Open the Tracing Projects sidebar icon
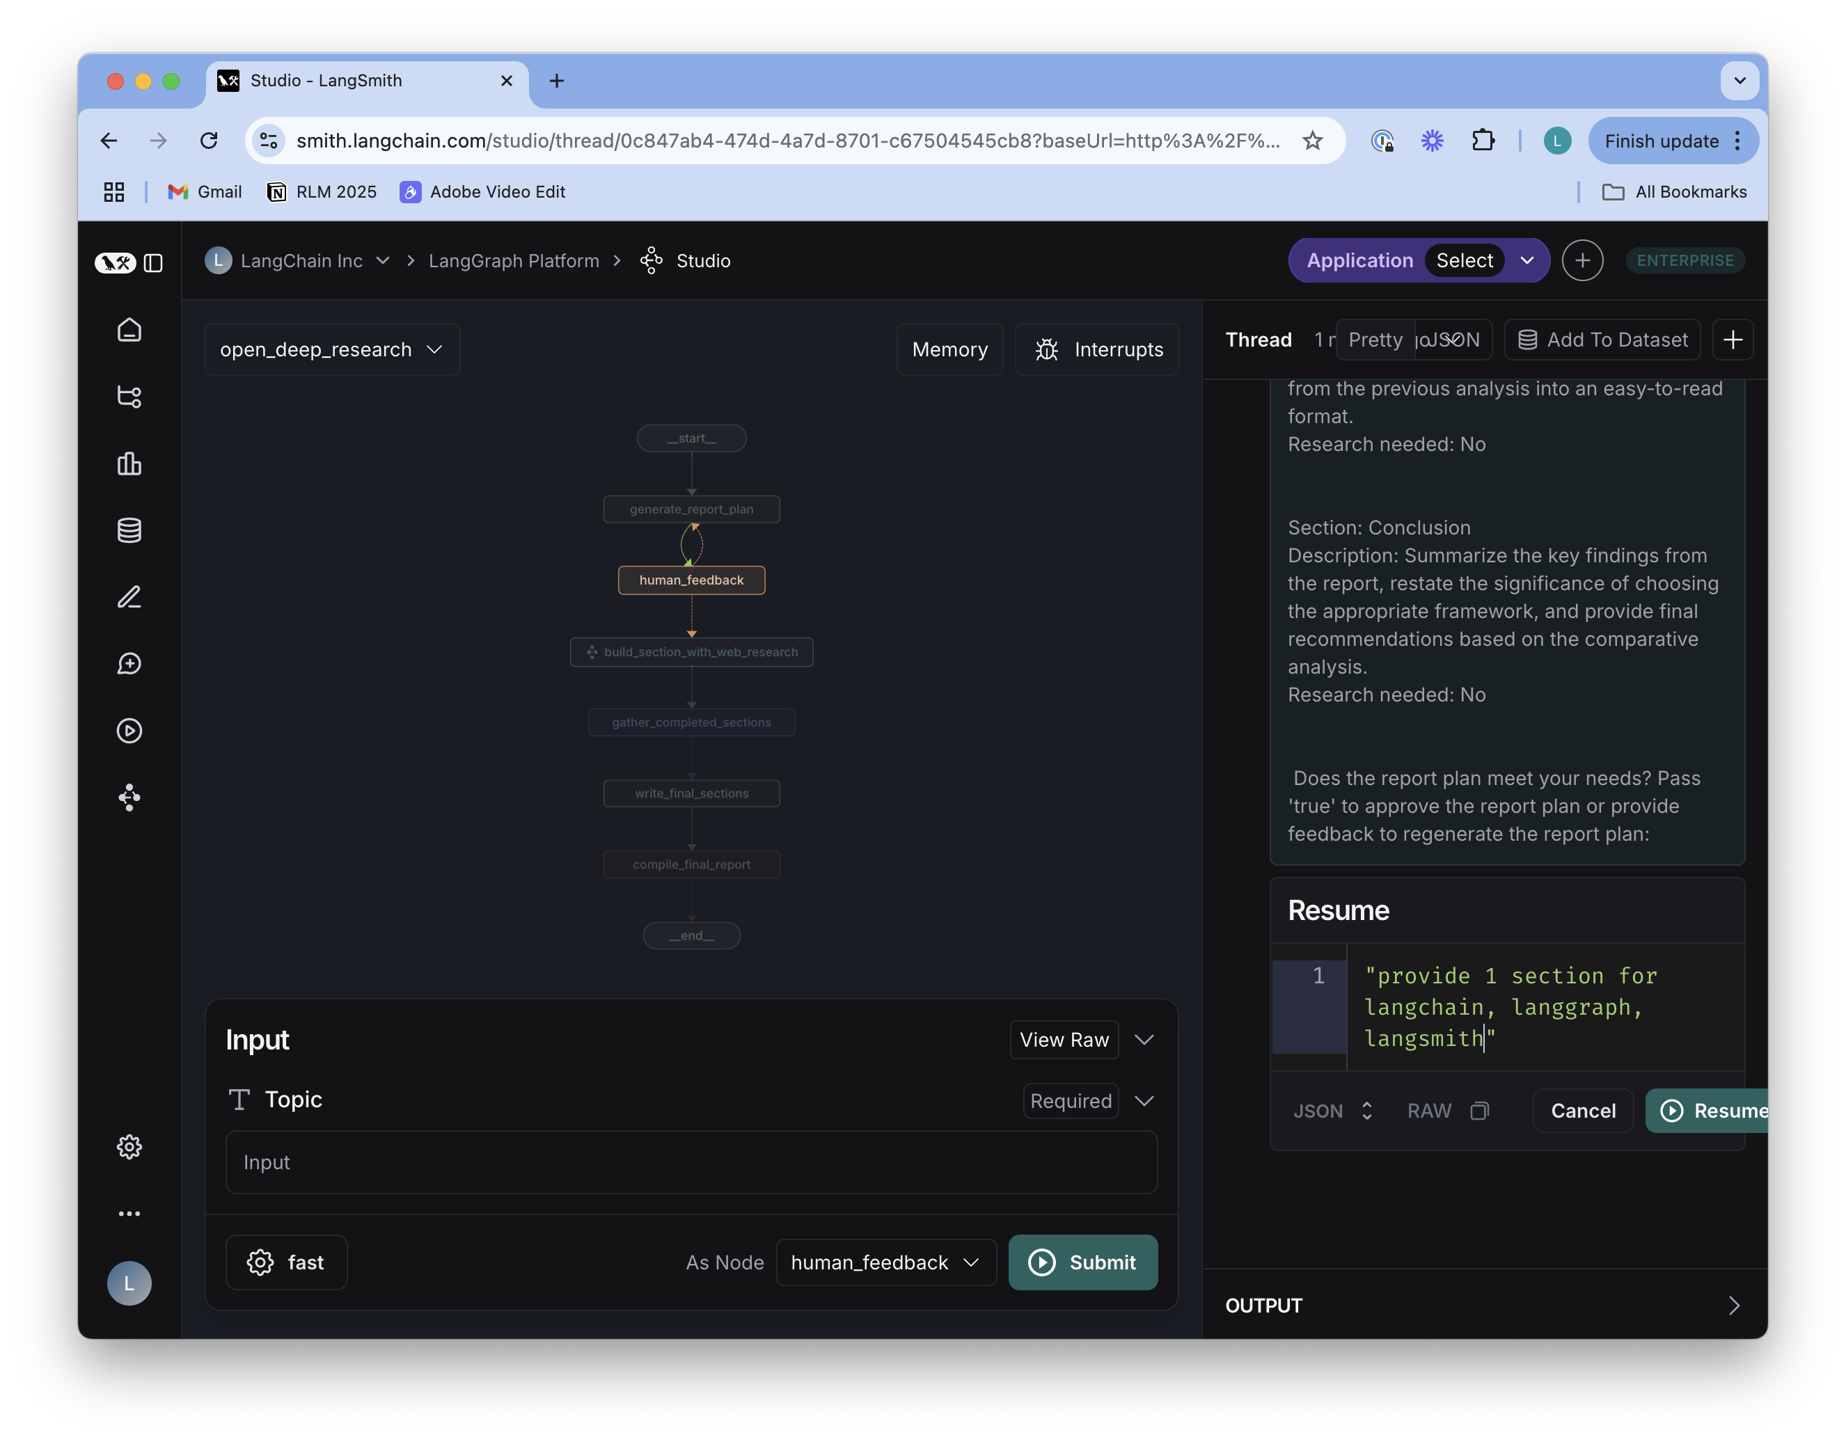Screen dimensions: 1846x1442 click(129, 395)
